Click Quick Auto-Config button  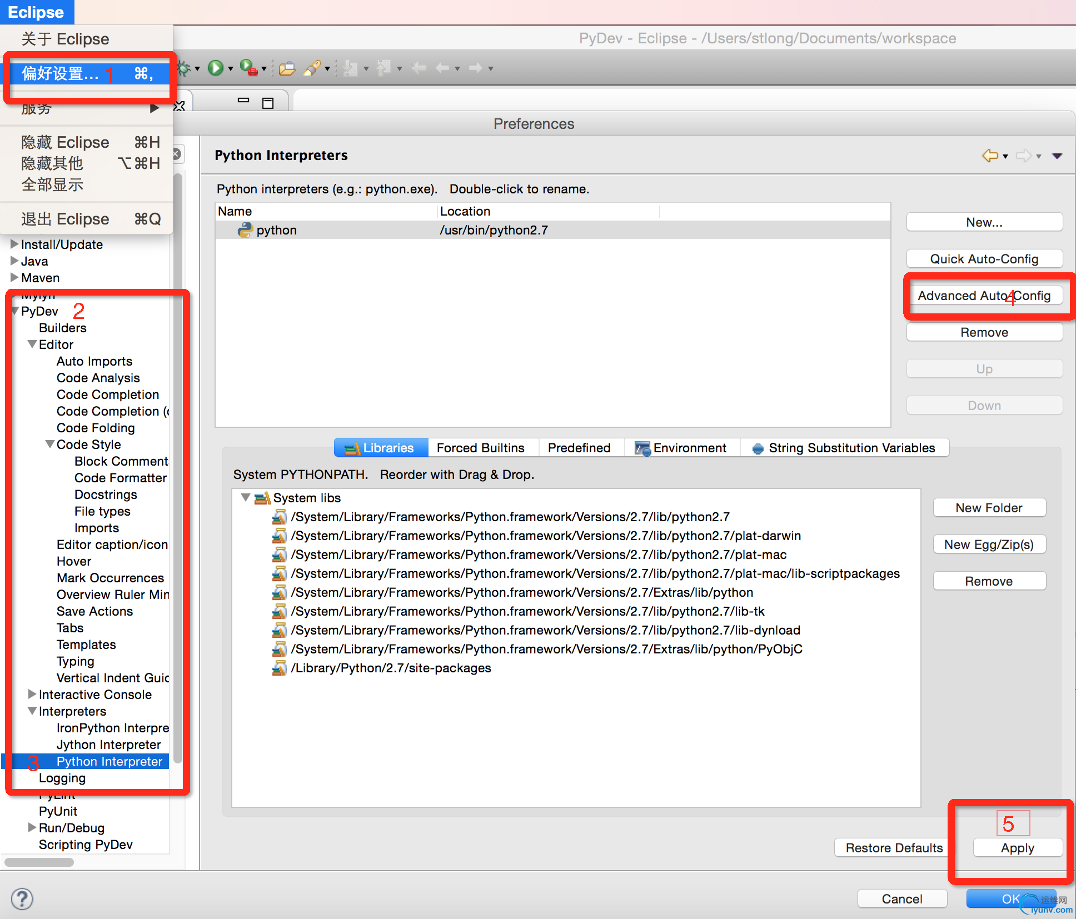(x=984, y=259)
